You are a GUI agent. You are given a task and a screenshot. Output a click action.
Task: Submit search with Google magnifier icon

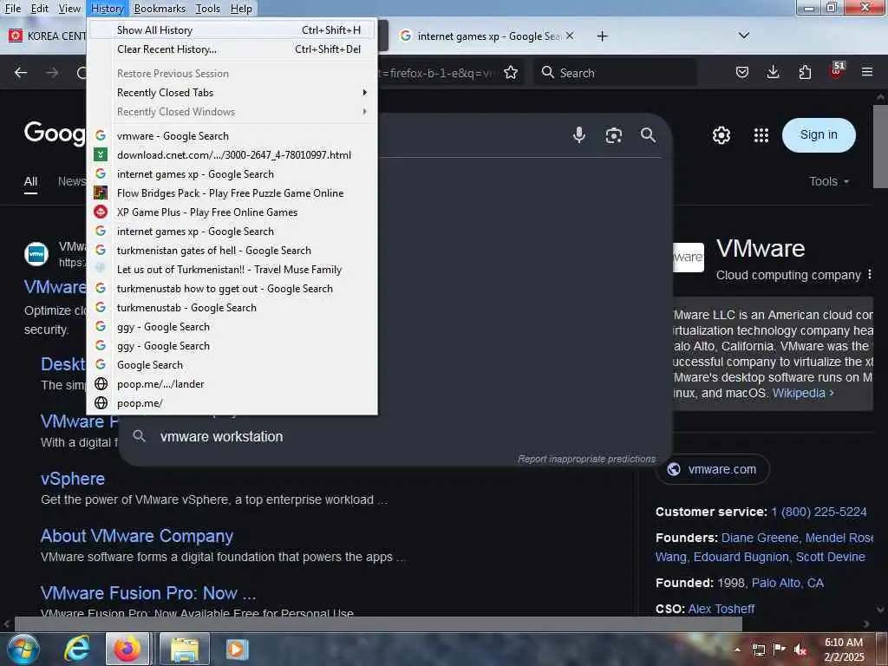click(649, 134)
